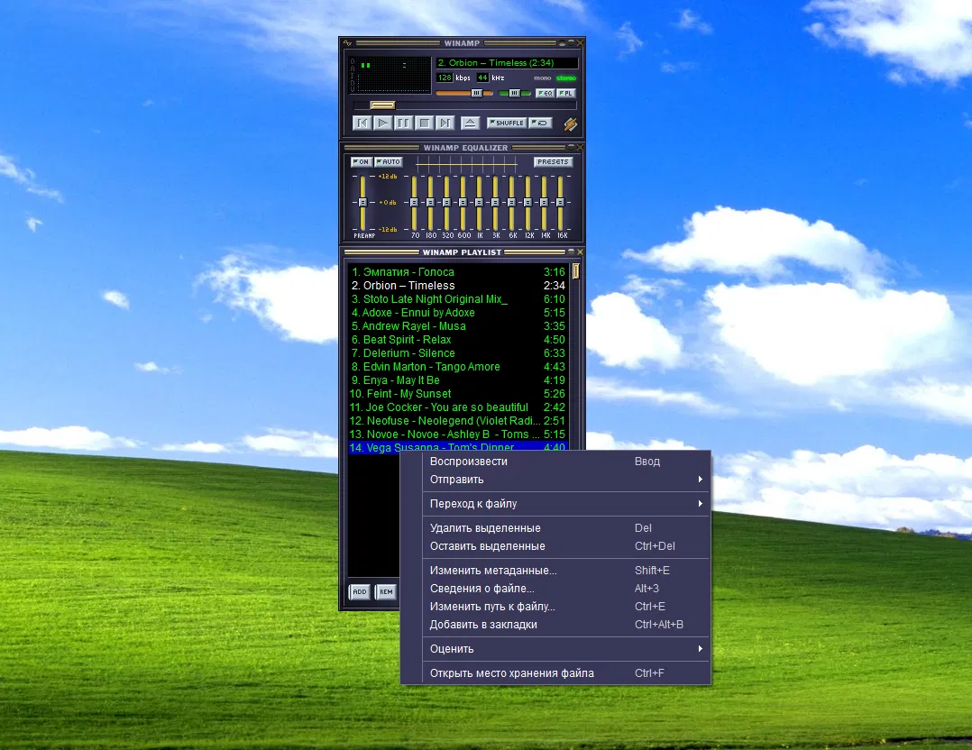Select playlist entry 'Adoxe - Ennui by Adoxe'

click(x=458, y=313)
